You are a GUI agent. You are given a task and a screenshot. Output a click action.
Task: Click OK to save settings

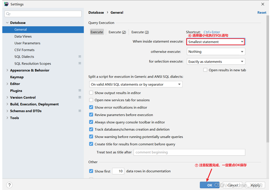pos(209,185)
